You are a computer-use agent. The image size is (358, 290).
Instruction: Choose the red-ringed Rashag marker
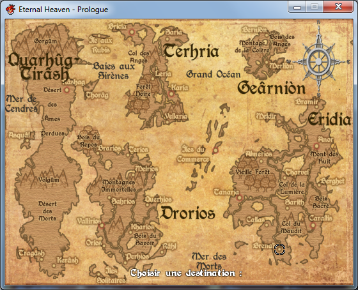click(66, 90)
